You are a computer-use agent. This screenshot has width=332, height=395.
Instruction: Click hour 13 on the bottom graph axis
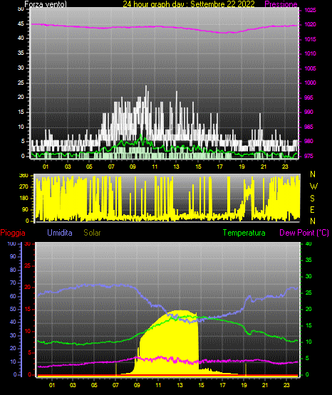coord(180,385)
